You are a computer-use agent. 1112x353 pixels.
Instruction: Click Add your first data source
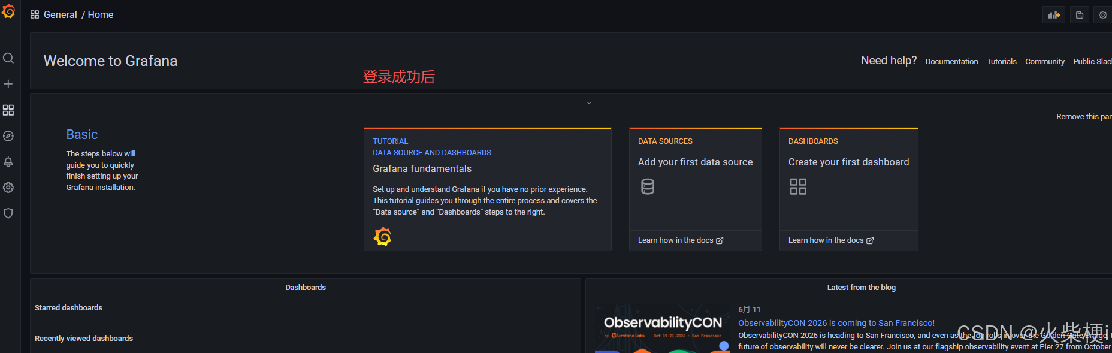coord(695,162)
